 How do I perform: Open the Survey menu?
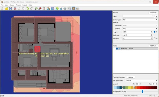click(x=12, y=5)
